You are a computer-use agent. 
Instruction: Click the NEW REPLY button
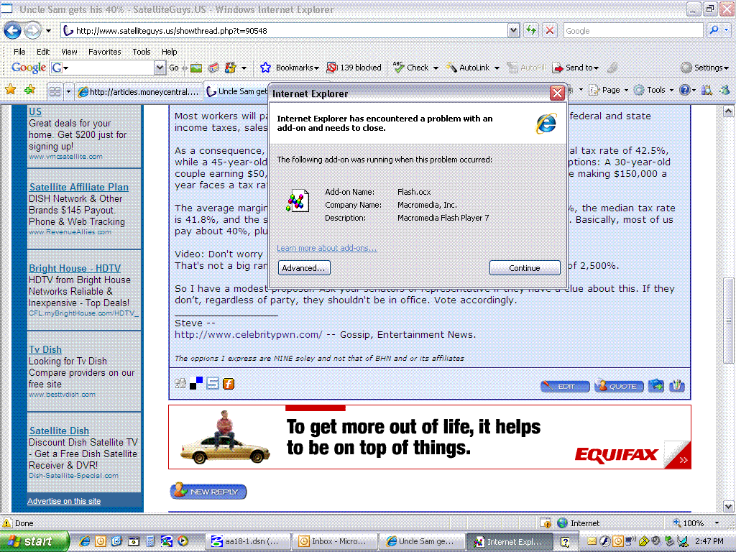pos(208,491)
